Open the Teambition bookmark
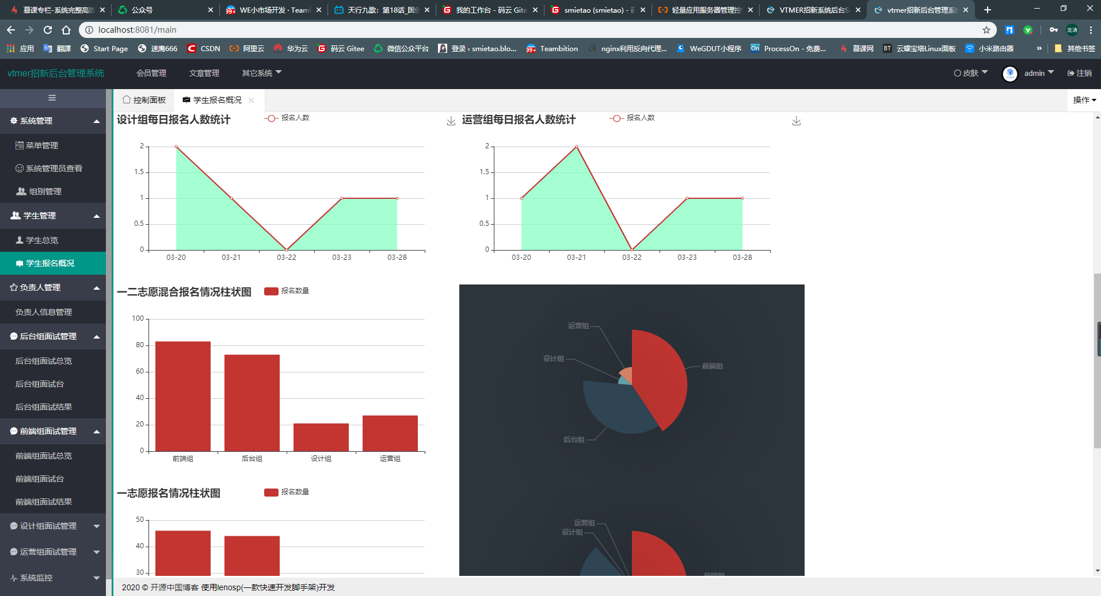1101x596 pixels. [x=552, y=49]
